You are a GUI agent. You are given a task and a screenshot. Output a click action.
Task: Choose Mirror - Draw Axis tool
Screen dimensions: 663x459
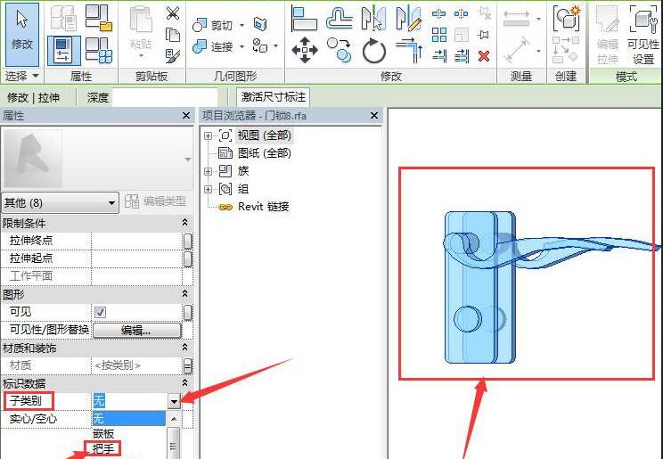408,18
